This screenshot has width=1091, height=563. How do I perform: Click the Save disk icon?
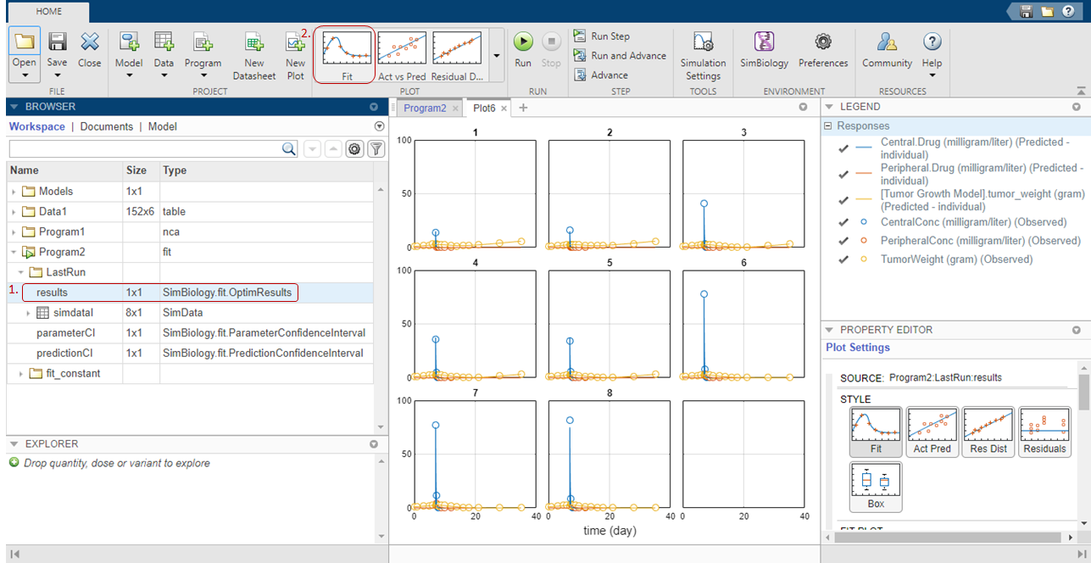coord(58,42)
